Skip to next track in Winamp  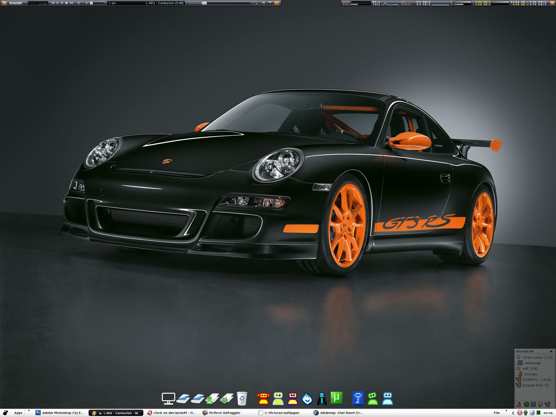72,3
